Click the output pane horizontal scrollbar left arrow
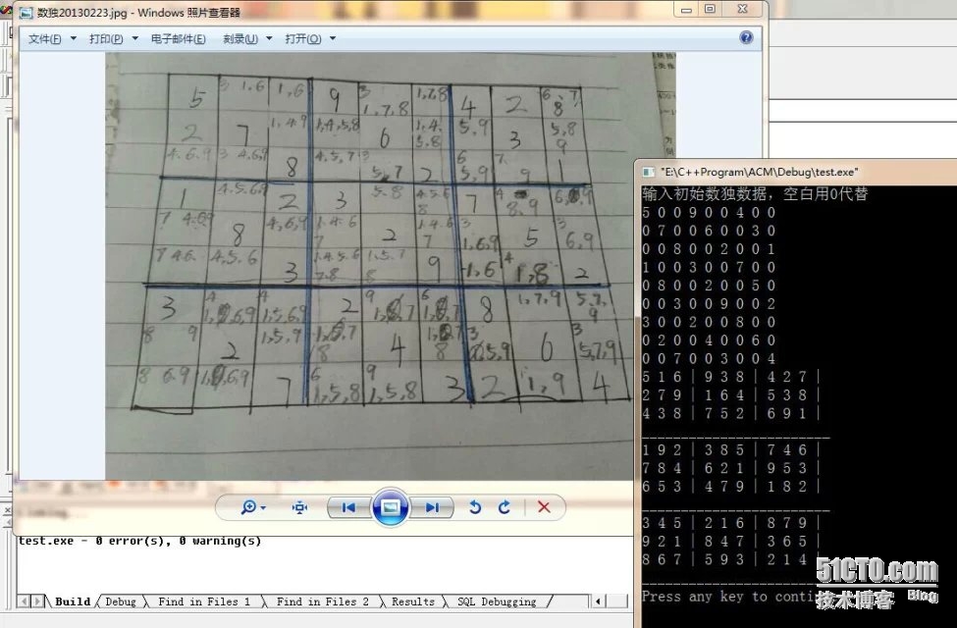This screenshot has height=628, width=957. [598, 602]
